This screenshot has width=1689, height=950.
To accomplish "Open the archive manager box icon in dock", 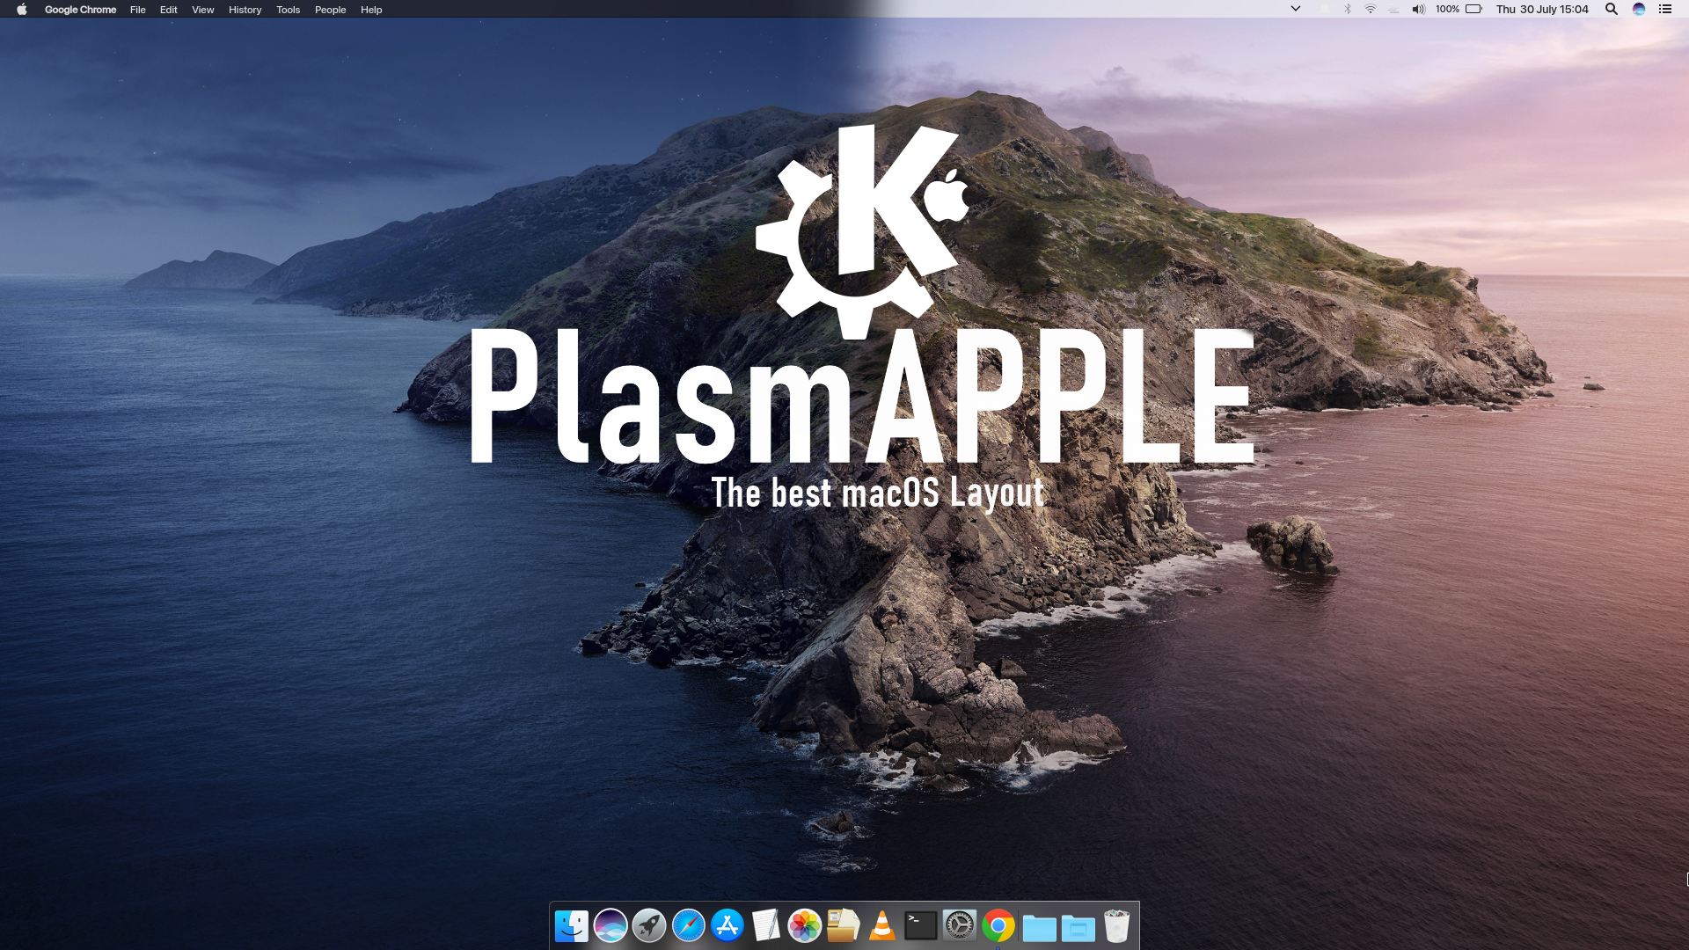I will (843, 925).
